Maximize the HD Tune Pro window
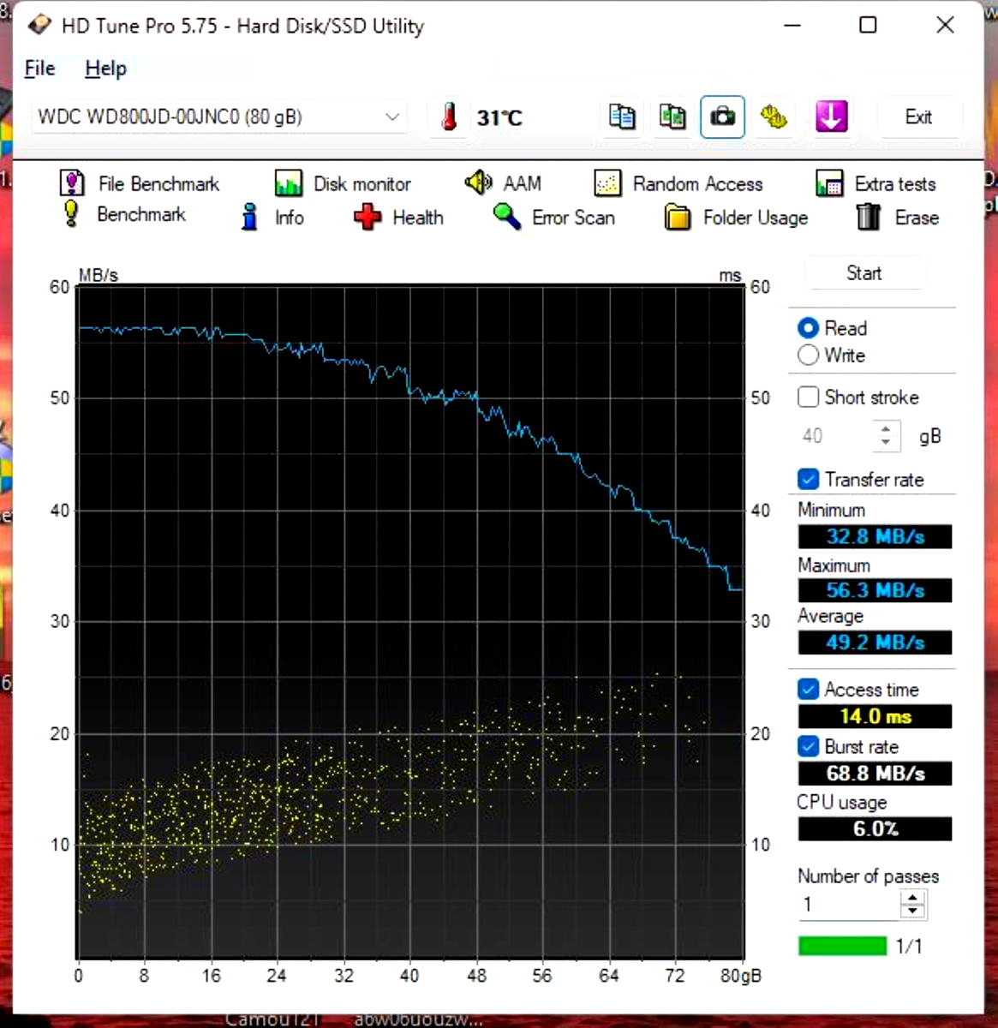998x1028 pixels. click(868, 25)
